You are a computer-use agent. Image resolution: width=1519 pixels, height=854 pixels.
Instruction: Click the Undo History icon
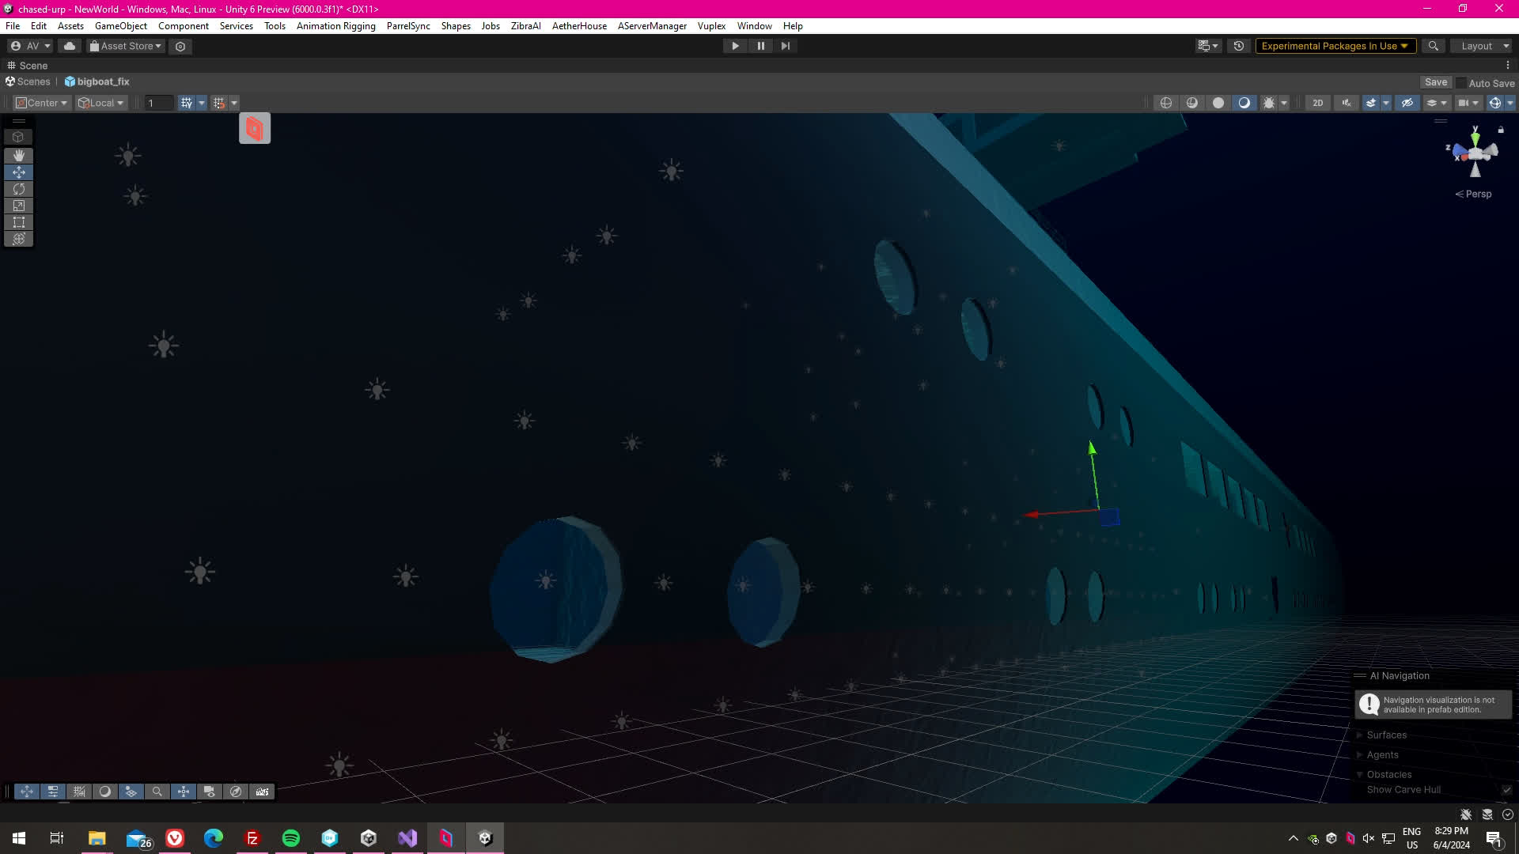(1238, 46)
